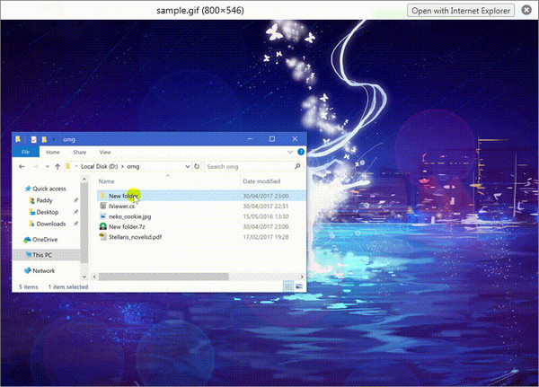Click the horizontal scrollbar in file list
This screenshot has height=387, width=539.
pyautogui.click(x=162, y=276)
